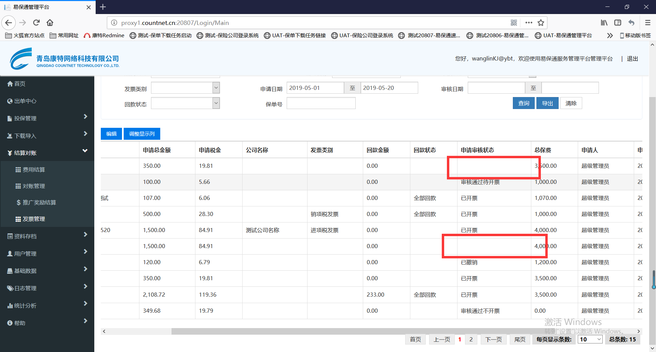Bookmark this page with the star icon
The image size is (656, 352).
541,23
